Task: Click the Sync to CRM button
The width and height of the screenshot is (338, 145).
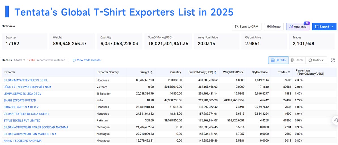Action: coord(246,27)
